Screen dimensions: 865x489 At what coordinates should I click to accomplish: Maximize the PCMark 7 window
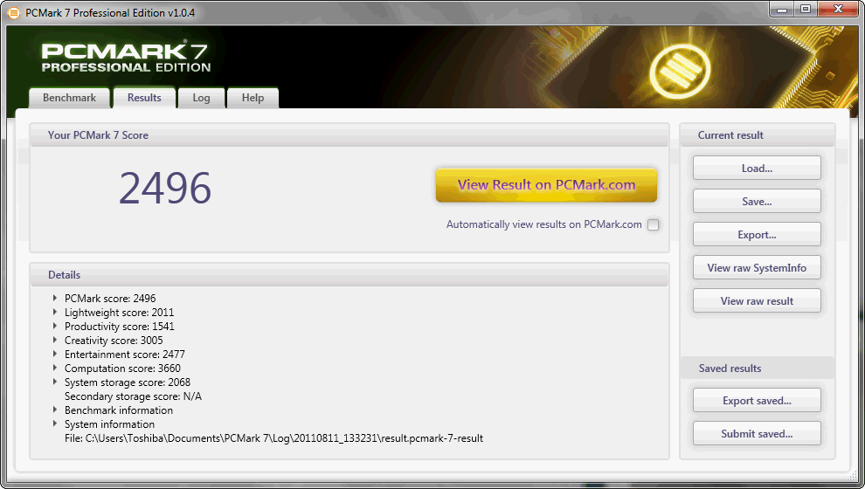pyautogui.click(x=806, y=9)
